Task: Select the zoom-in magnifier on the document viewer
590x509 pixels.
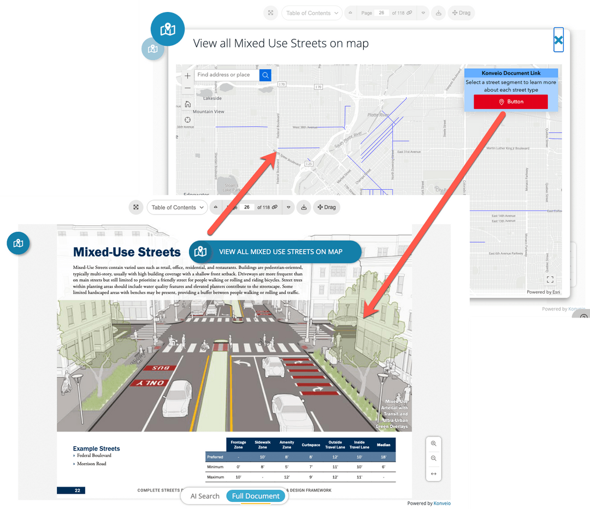Action: [433, 444]
